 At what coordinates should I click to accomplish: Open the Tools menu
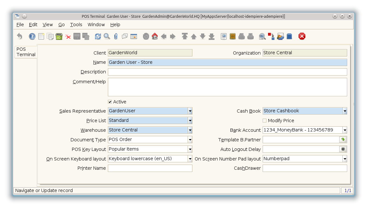pos(76,25)
